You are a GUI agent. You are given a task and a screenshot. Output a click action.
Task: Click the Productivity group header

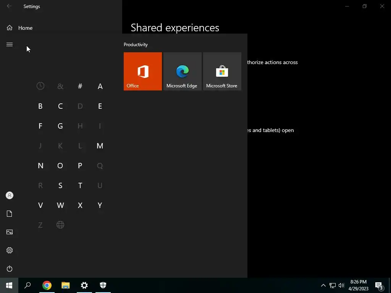click(x=136, y=45)
